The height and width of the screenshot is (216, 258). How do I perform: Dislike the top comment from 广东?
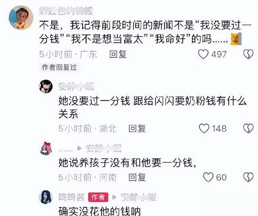pos(248,54)
